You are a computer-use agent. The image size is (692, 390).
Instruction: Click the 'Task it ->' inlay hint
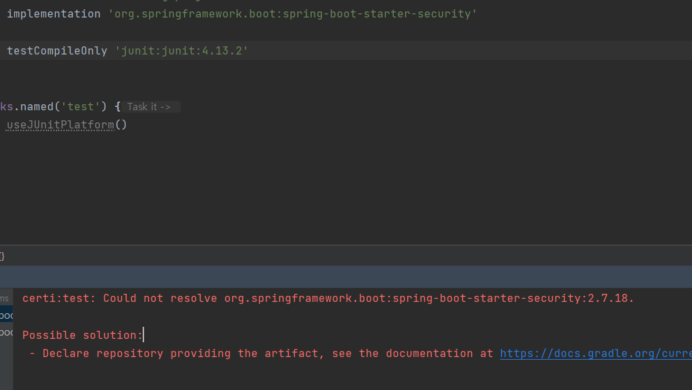(149, 107)
